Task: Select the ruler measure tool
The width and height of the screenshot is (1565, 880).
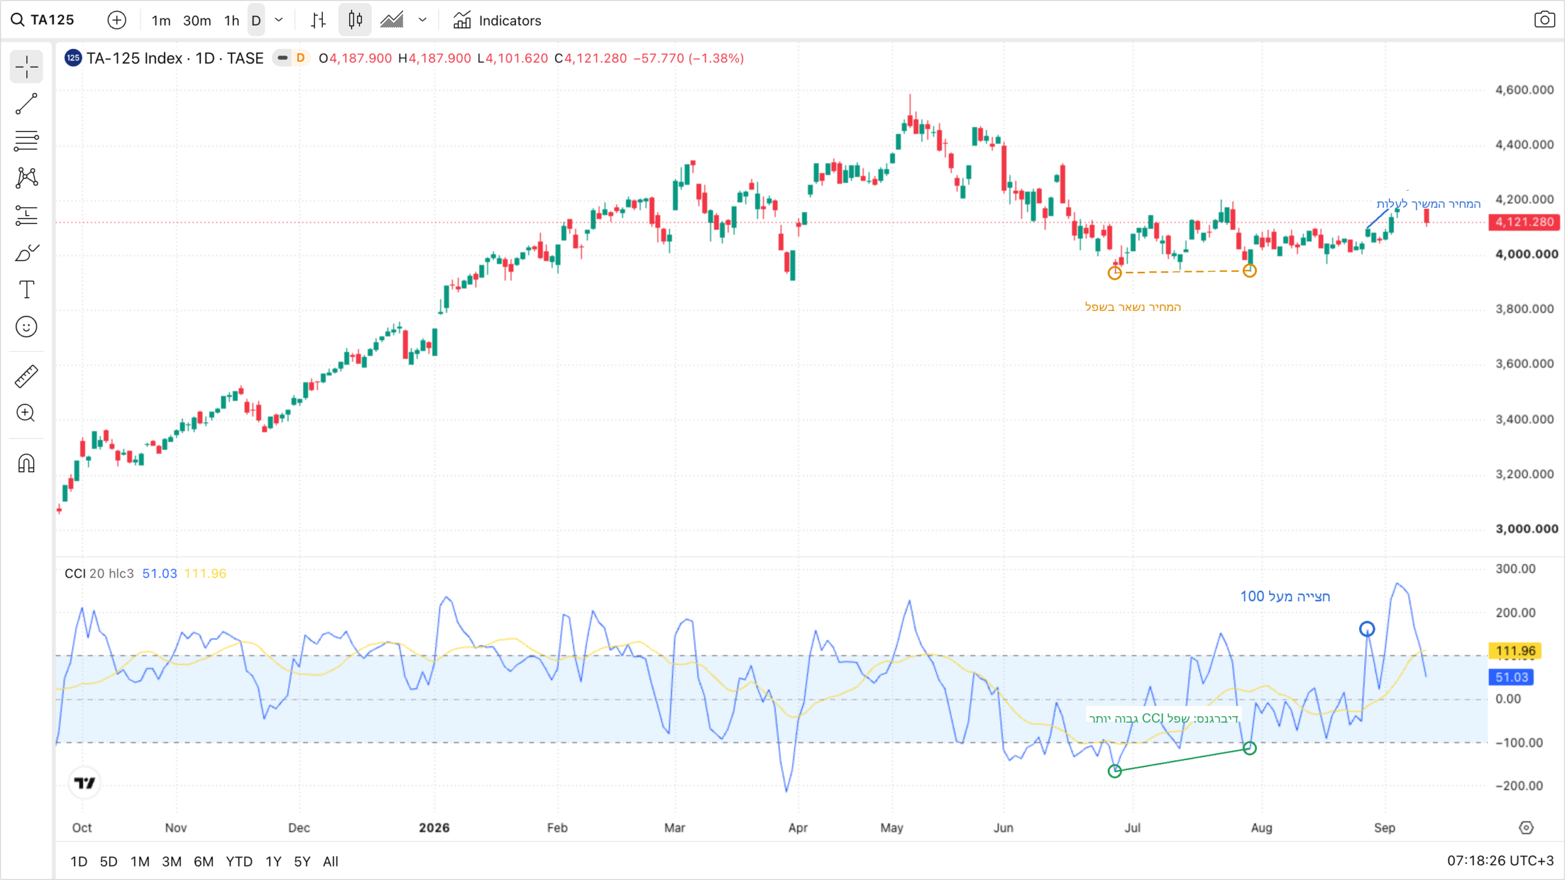Action: [x=26, y=376]
